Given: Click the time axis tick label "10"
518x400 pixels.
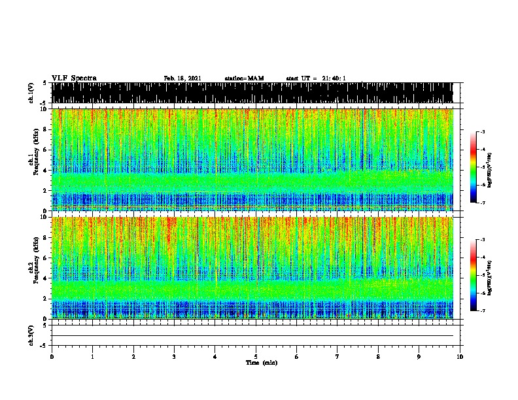Looking at the screenshot, I should [460, 357].
